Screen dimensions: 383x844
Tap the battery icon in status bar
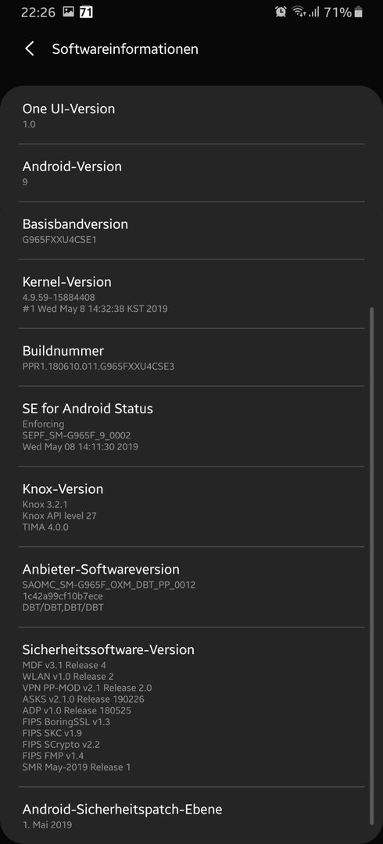click(x=359, y=12)
